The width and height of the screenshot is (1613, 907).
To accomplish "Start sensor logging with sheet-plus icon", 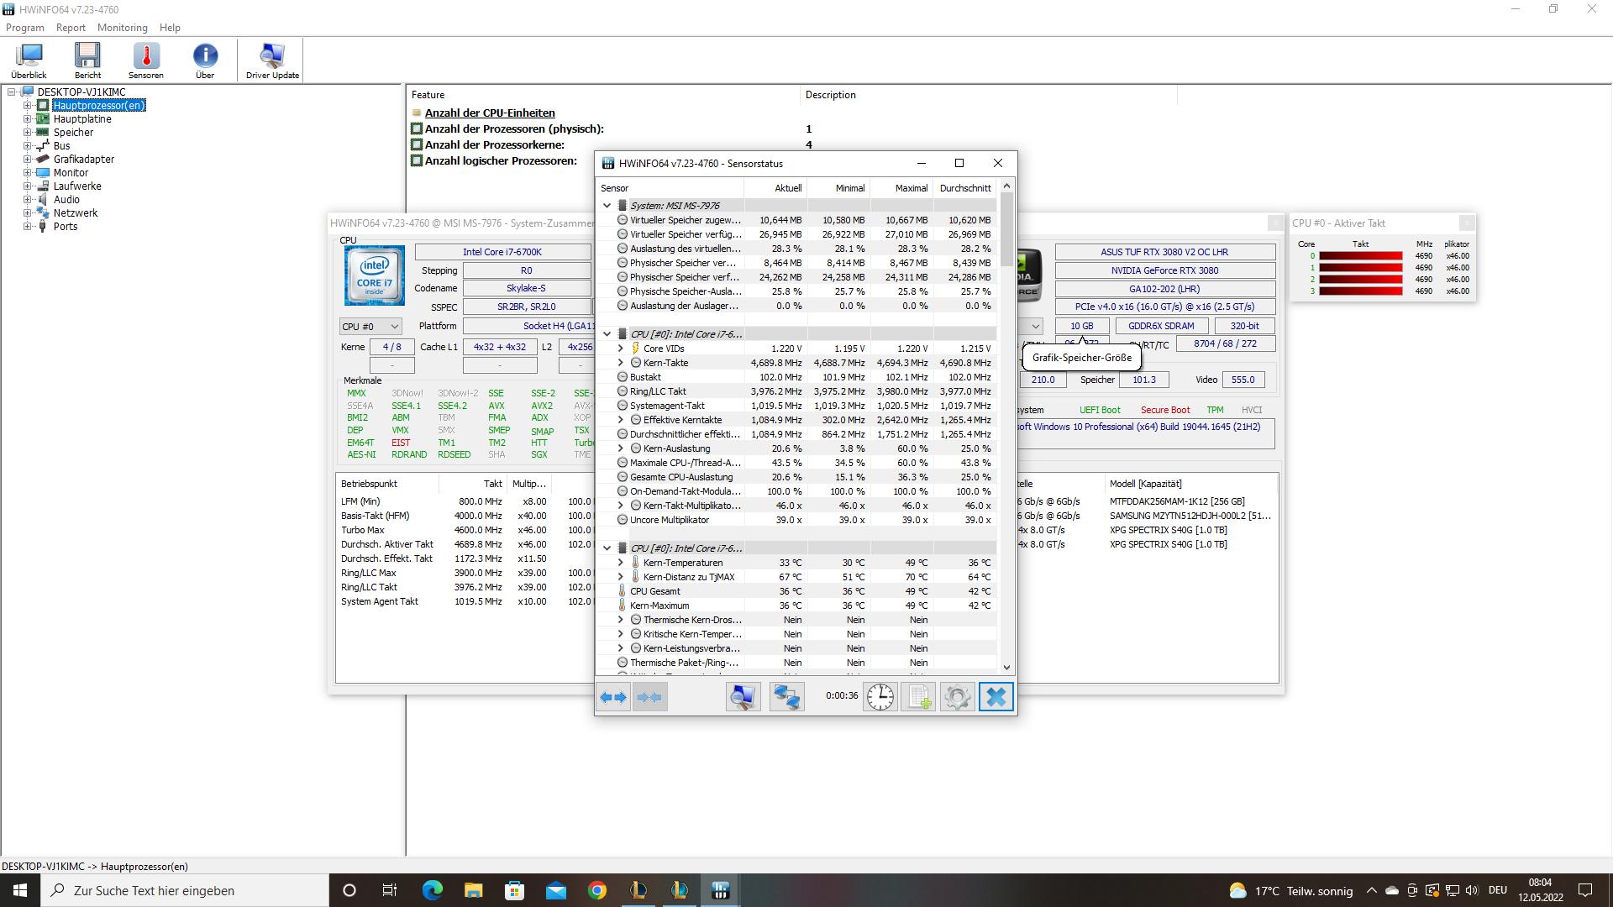I will point(919,697).
